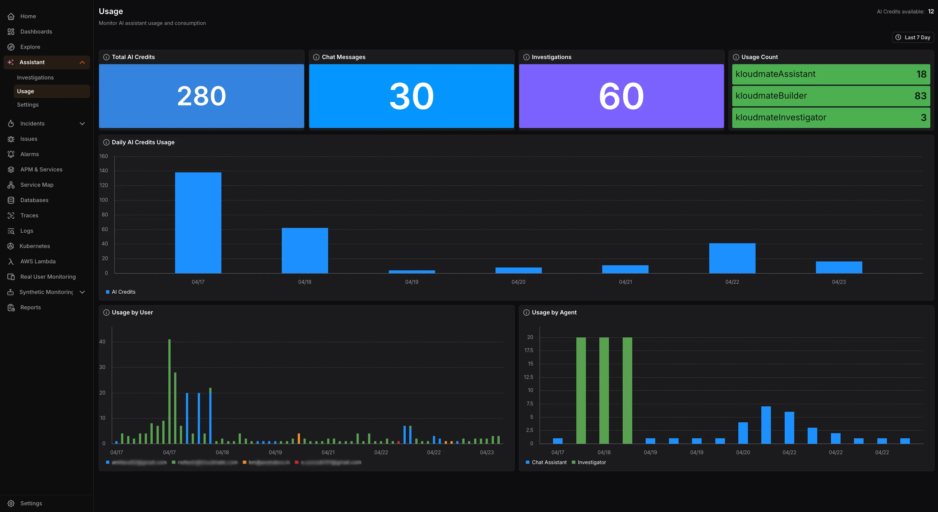Viewport: 938px width, 512px height.
Task: Open Dashboards via its grid icon
Action: tap(11, 32)
